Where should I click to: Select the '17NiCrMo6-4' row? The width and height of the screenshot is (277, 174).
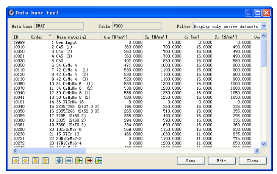pyautogui.click(x=136, y=143)
